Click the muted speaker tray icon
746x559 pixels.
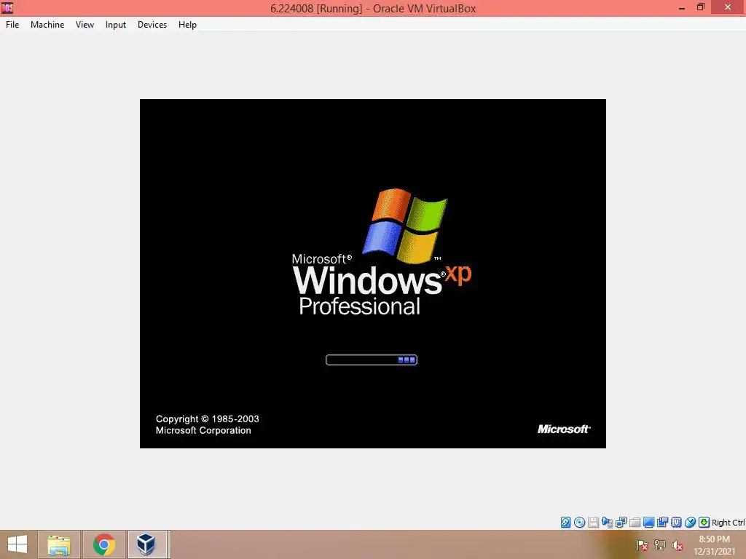pos(677,545)
